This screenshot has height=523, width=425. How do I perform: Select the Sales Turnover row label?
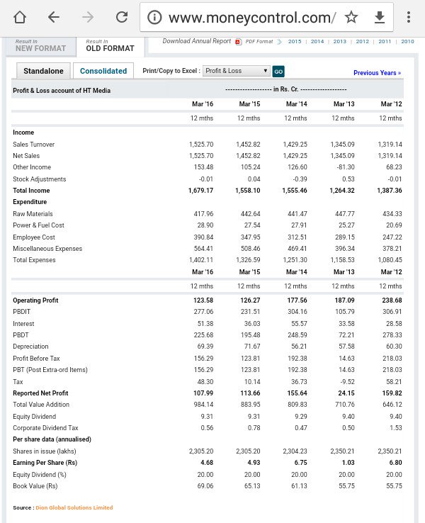(x=34, y=145)
